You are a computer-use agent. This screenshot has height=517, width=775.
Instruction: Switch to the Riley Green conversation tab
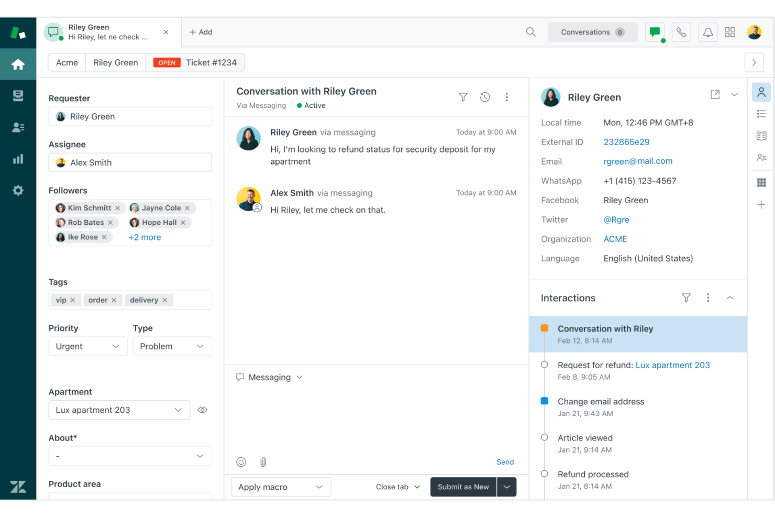(109, 32)
